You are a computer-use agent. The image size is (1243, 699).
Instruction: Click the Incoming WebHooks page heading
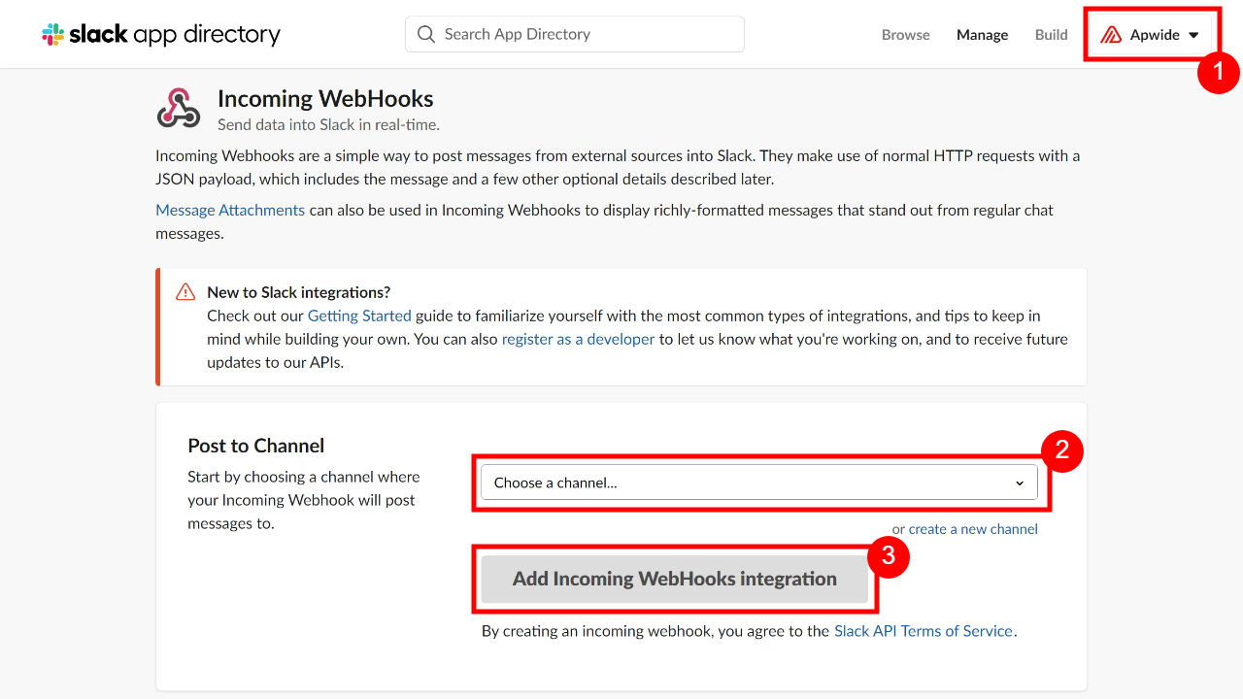(325, 99)
